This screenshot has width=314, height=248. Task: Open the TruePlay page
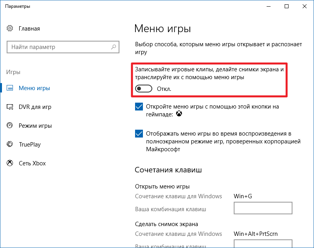pos(30,145)
